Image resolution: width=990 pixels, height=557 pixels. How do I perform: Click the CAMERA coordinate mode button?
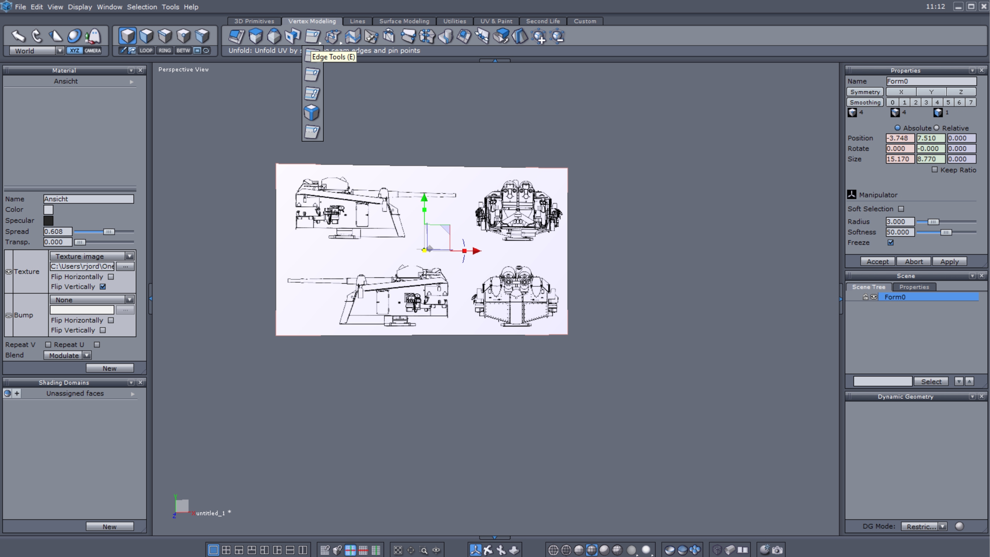pyautogui.click(x=93, y=50)
